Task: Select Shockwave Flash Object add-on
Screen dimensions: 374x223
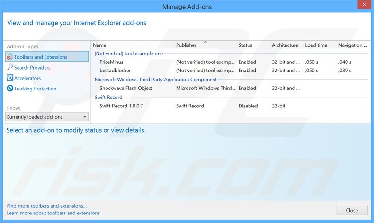Action: (126, 88)
